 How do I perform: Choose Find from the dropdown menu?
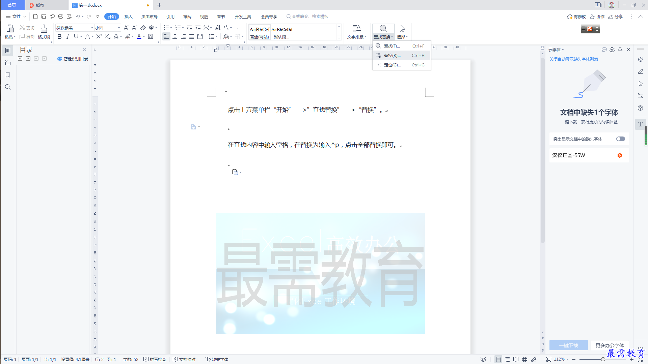click(x=401, y=46)
